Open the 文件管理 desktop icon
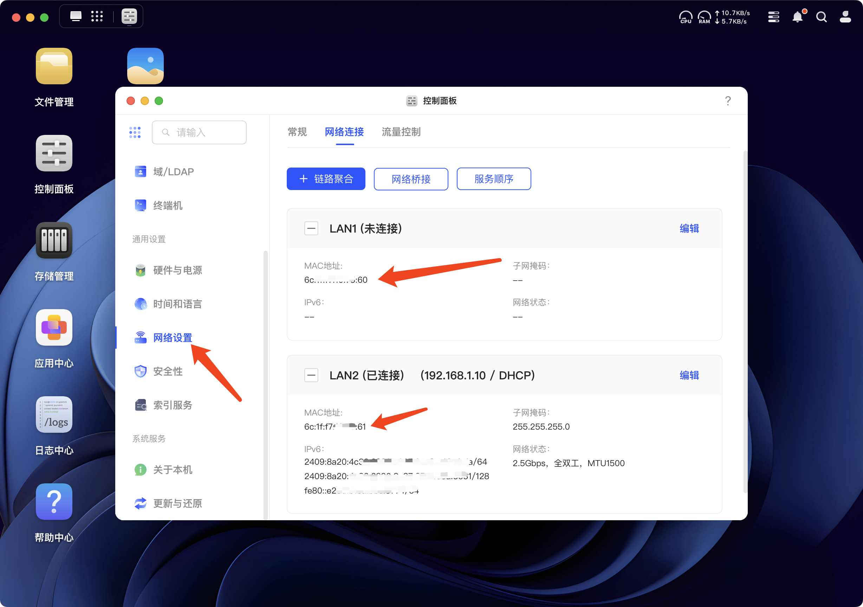The height and width of the screenshot is (607, 863). [54, 66]
